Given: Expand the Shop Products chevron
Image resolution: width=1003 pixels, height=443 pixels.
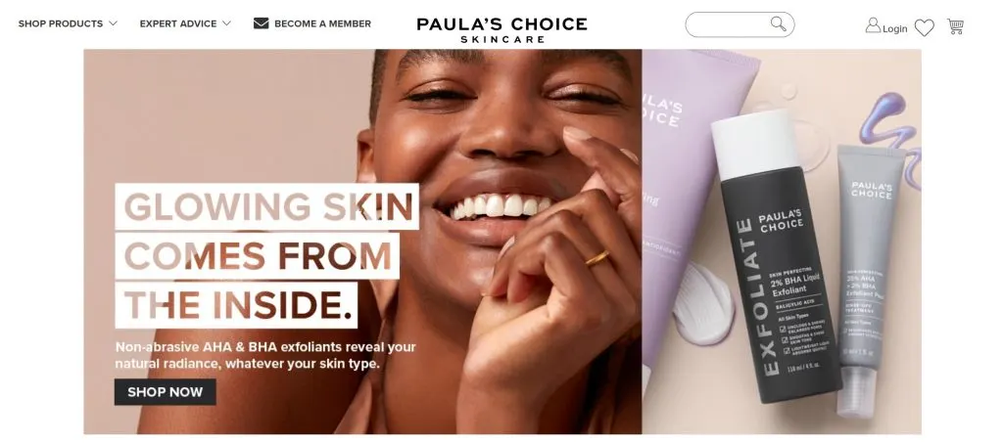Looking at the screenshot, I should (x=114, y=23).
